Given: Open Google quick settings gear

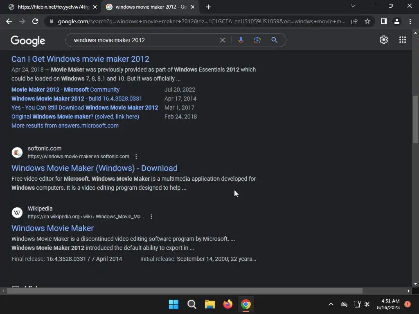Looking at the screenshot, I should 384,40.
